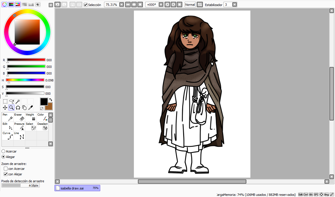Image resolution: width=335 pixels, height=197 pixels.
Task: Open the zoom percentage dropdown
Action: [121, 5]
